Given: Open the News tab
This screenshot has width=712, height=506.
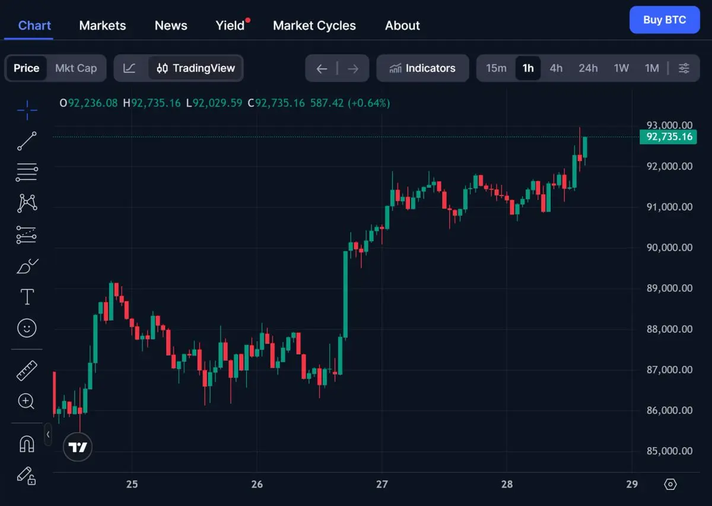Looking at the screenshot, I should tap(171, 25).
